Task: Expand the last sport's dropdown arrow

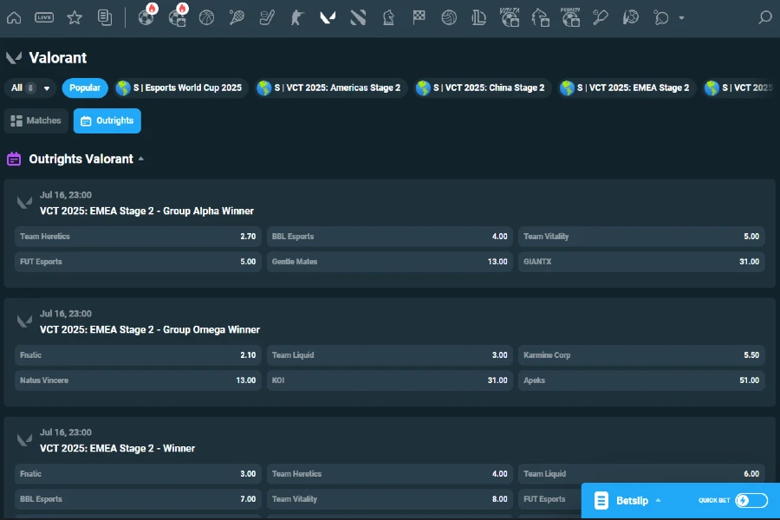Action: 679,20
